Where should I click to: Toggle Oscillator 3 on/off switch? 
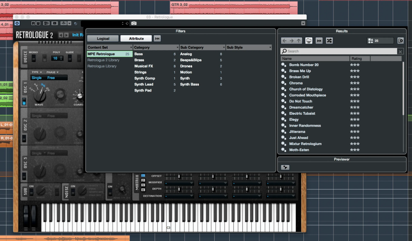point(24,176)
